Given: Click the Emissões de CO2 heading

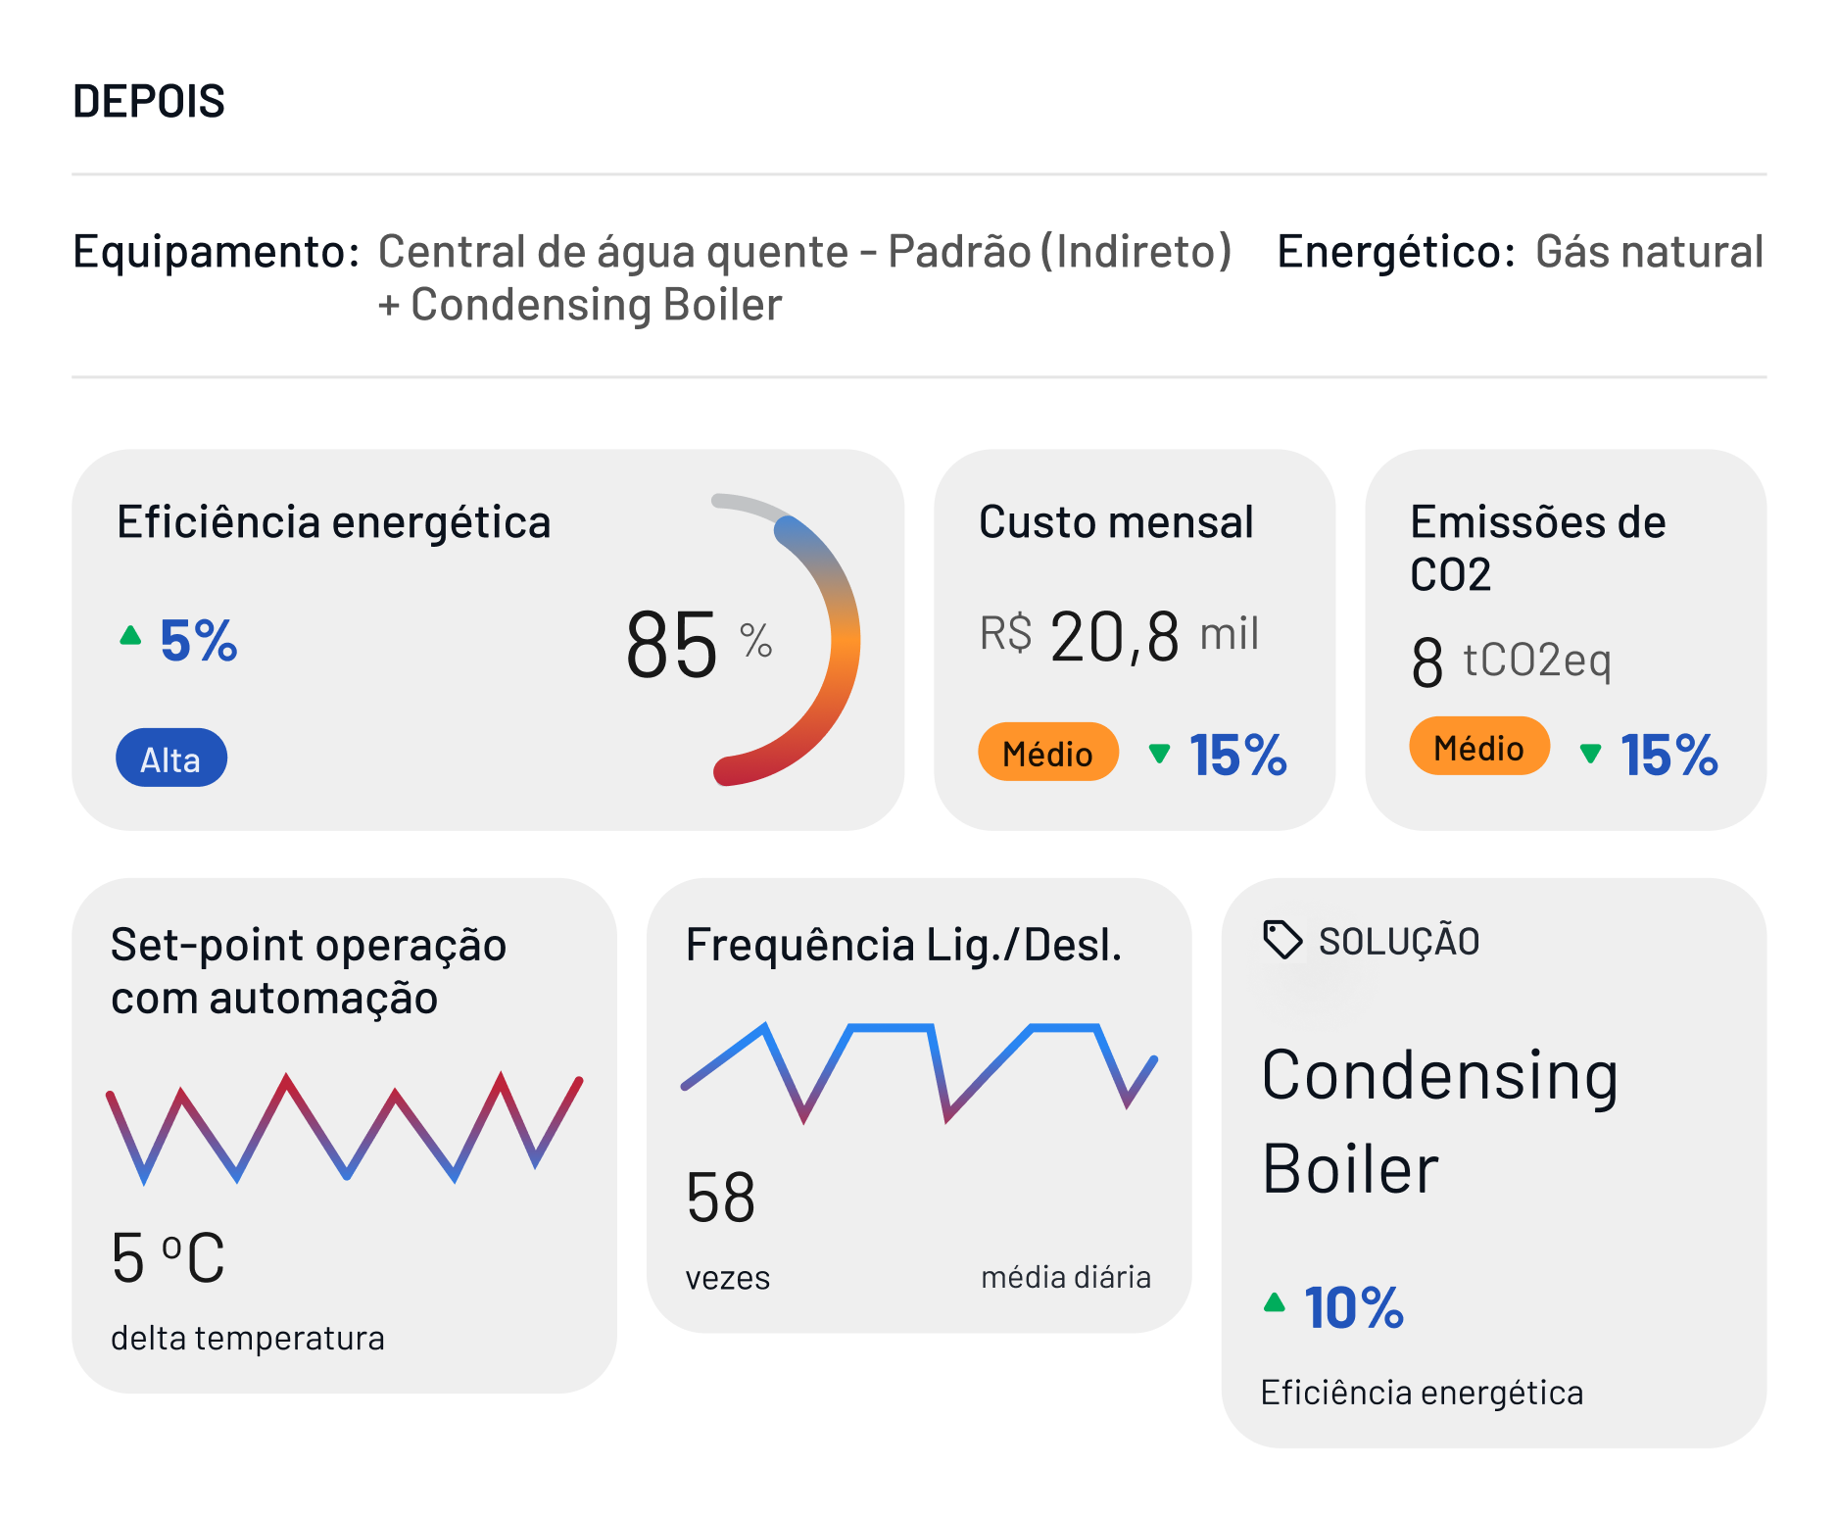Looking at the screenshot, I should point(1537,548).
